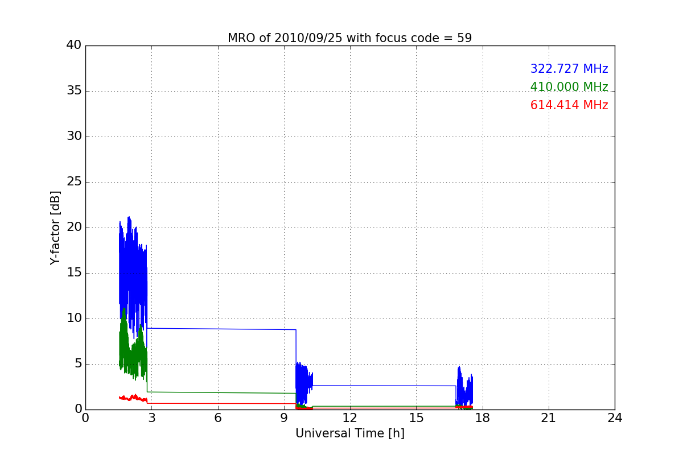Click the x-axis tick label 18
Viewport: 683px width, 455px height.
tap(483, 418)
